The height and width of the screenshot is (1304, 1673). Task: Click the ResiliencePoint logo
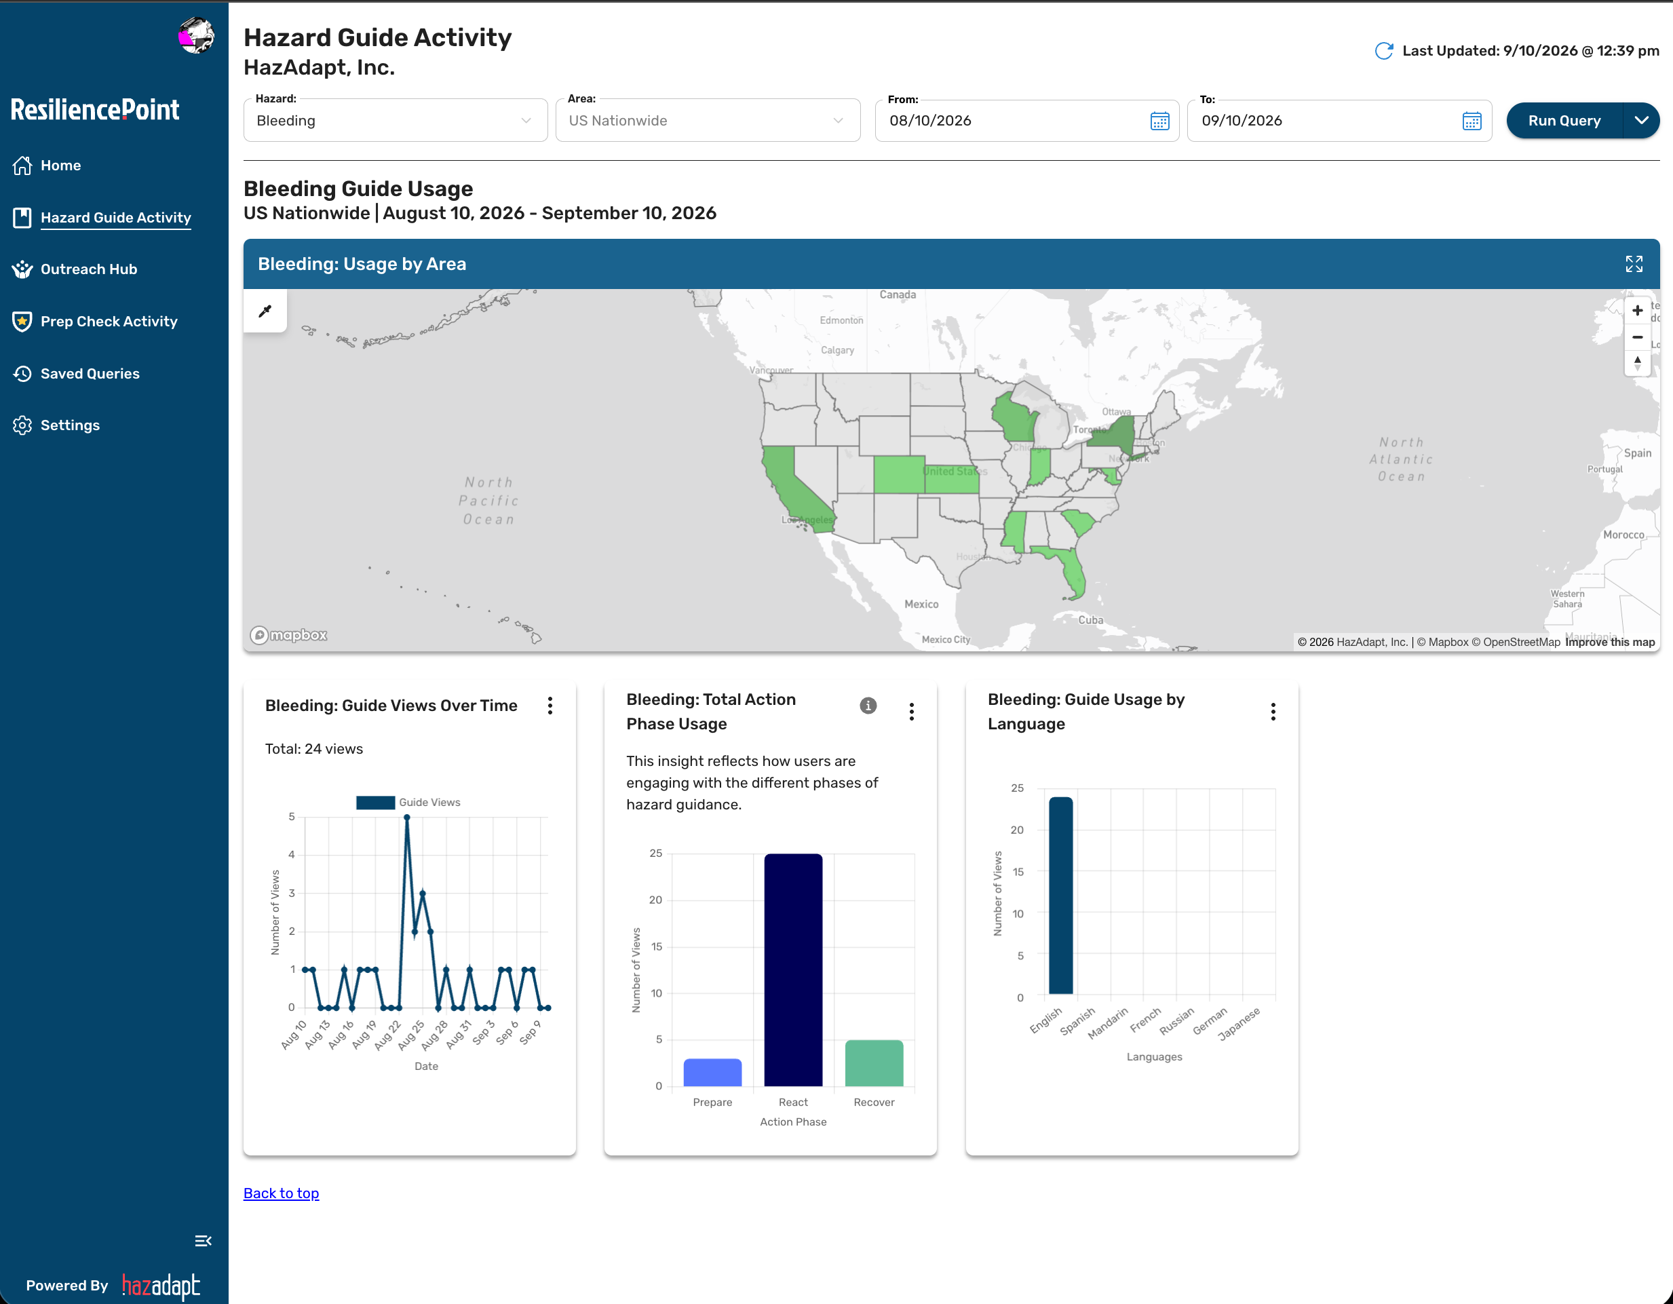(95, 109)
